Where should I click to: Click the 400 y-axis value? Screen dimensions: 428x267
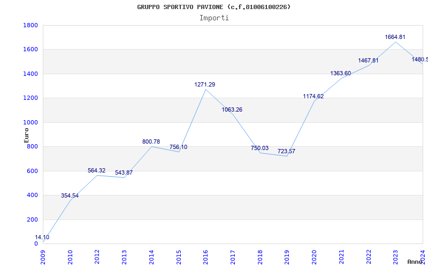pos(32,195)
